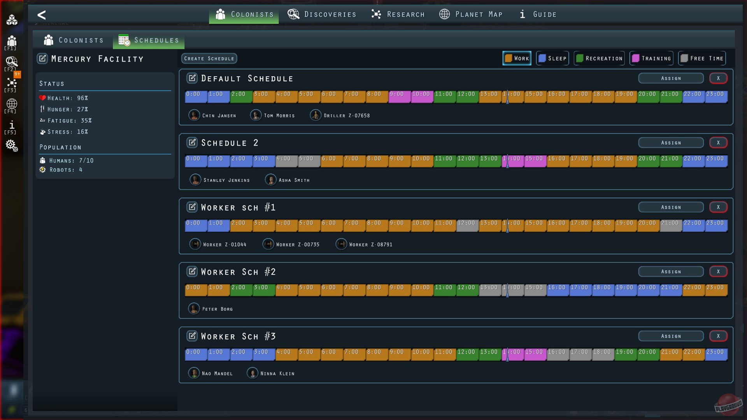Open discoveries magnifier sidebar icon F2

point(12,62)
